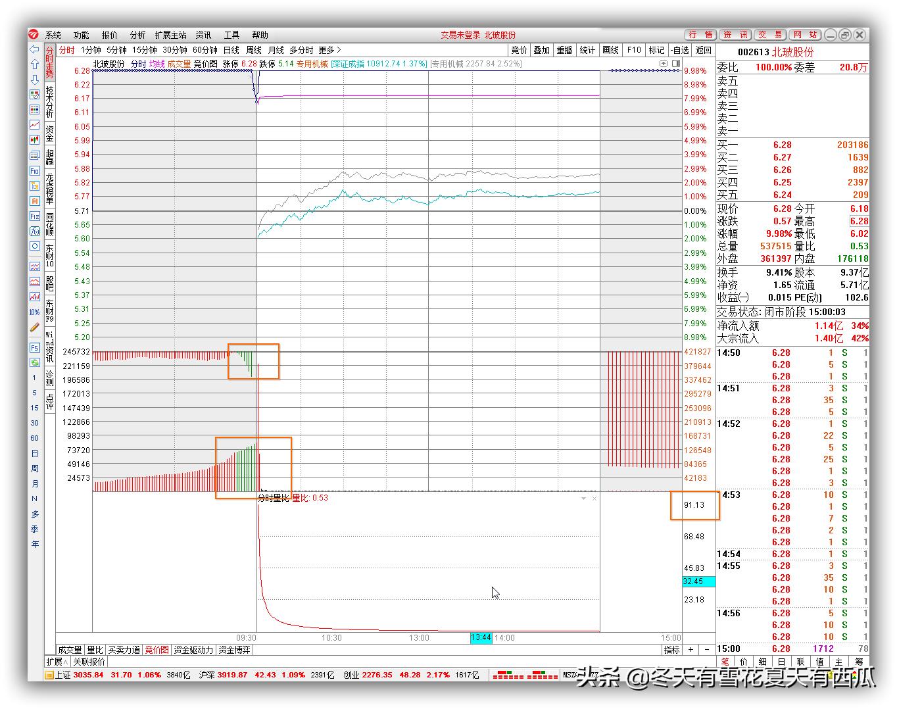Click the F12 trade icon in left toolbar

35,216
